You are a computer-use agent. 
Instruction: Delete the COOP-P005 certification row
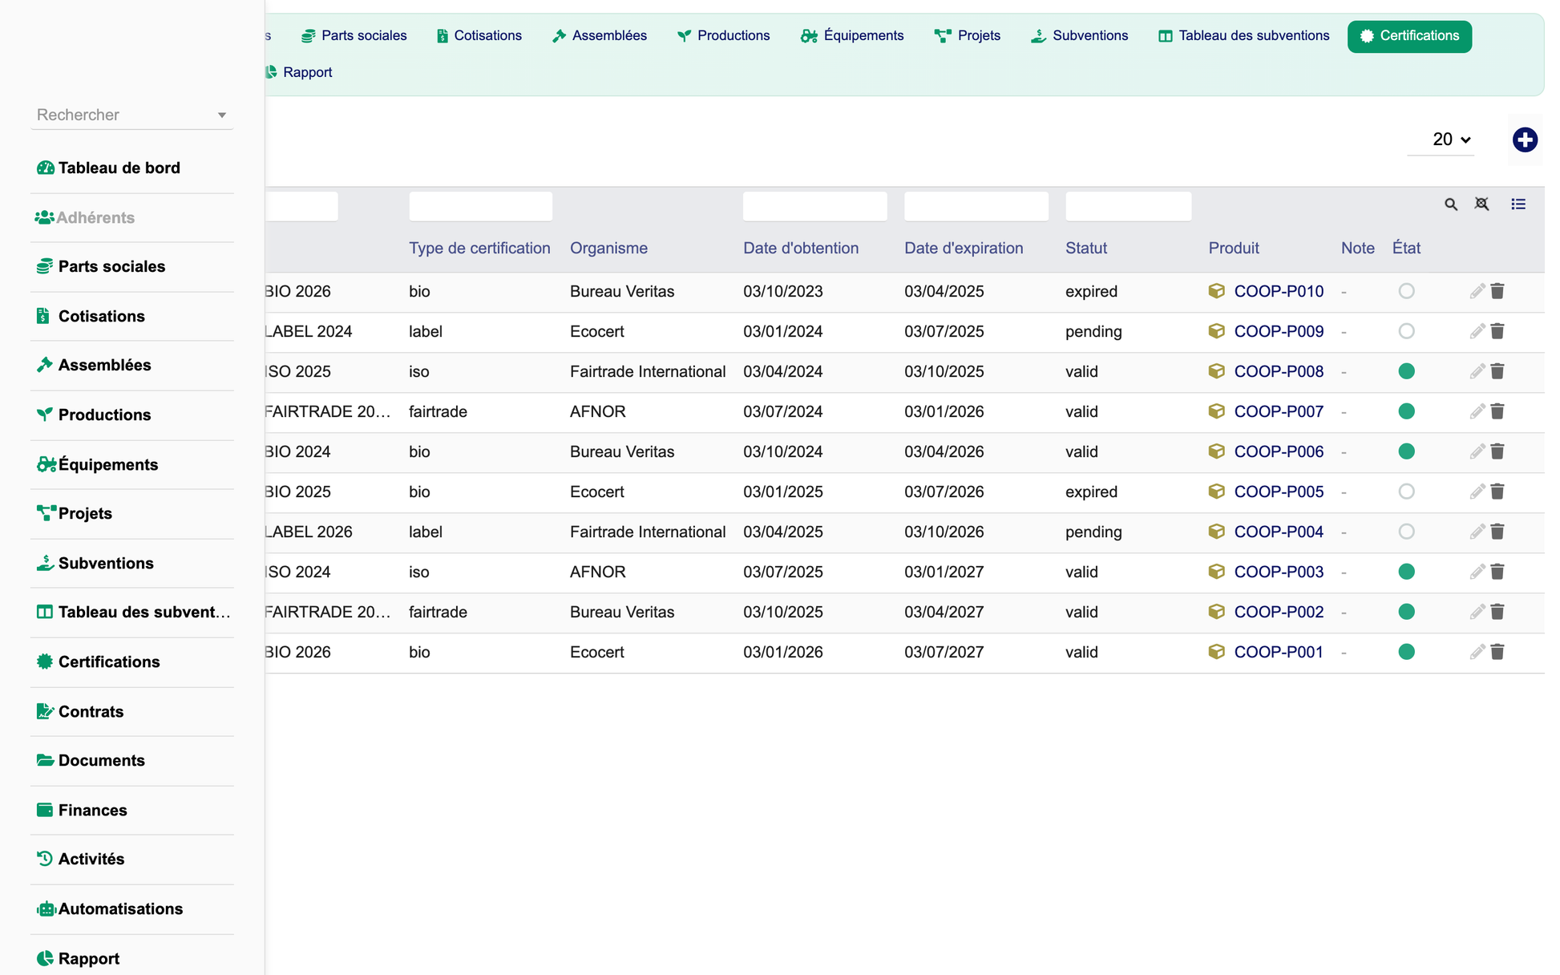1497,492
